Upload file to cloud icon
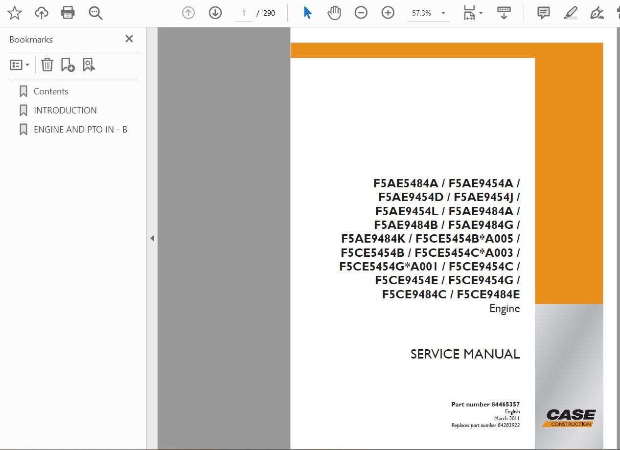 [42, 13]
